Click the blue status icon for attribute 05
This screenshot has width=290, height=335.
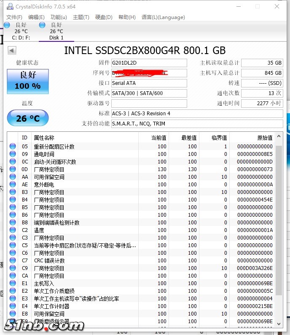[x=13, y=147]
